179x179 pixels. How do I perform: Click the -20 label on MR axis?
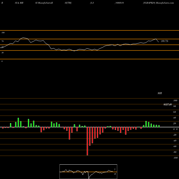coord(175,135)
